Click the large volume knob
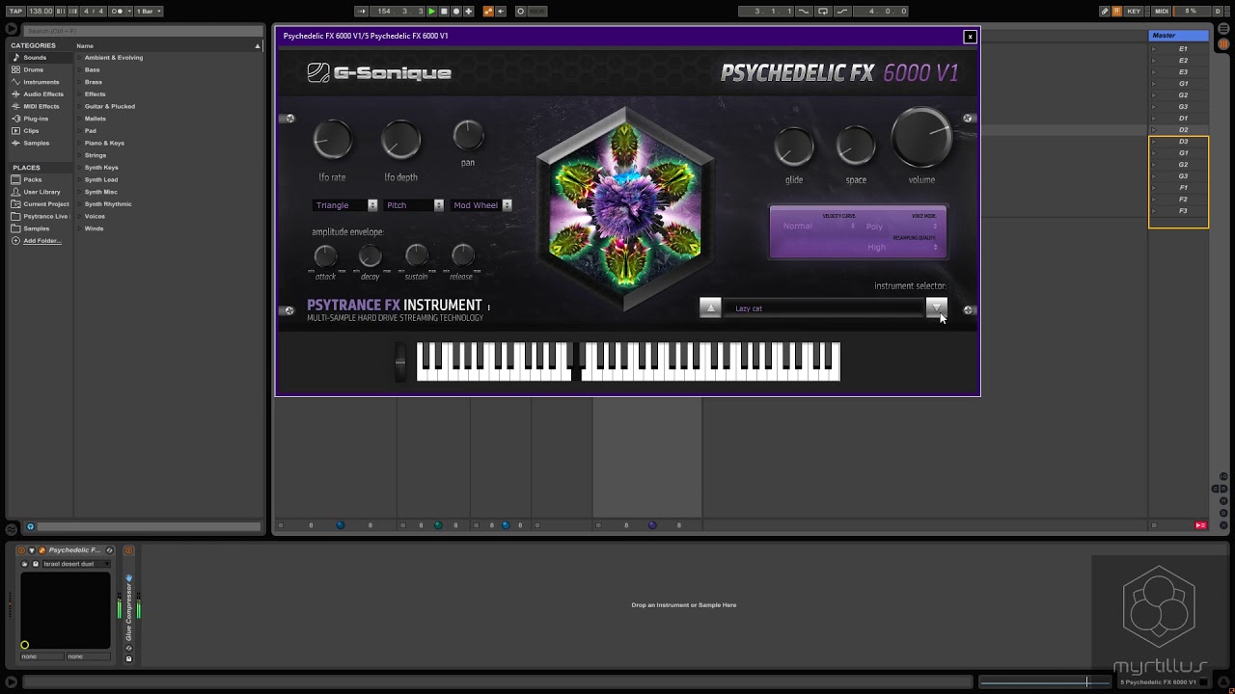 pos(921,137)
